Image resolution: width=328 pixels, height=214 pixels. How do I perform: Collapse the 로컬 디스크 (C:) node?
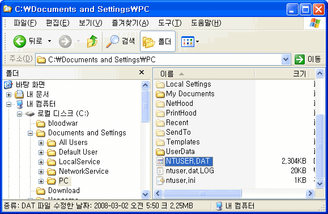pos(19,114)
